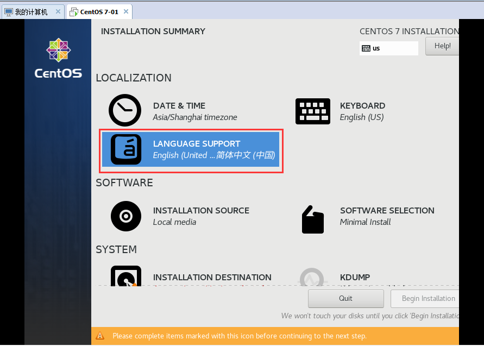This screenshot has height=346, width=484.
Task: Open the Language Support icon
Action: [x=126, y=149]
